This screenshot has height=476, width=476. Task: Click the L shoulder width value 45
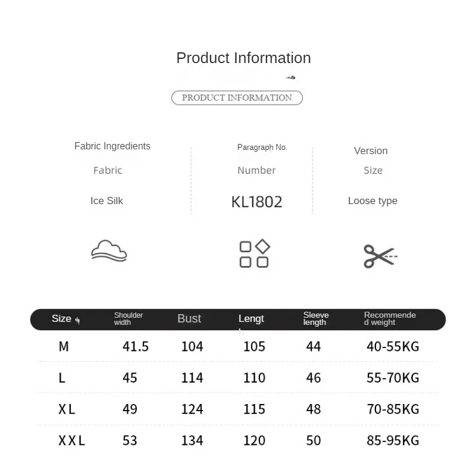[x=130, y=378]
